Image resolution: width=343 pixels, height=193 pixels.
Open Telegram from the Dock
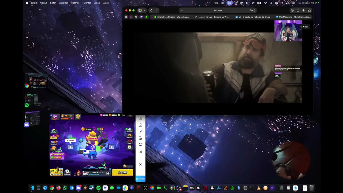click(x=72, y=188)
